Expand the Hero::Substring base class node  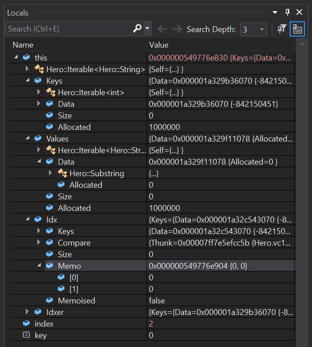click(x=50, y=173)
